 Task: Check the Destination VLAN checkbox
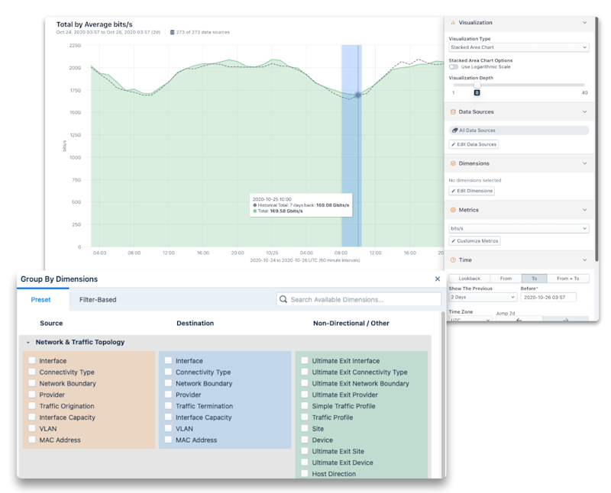tap(168, 428)
